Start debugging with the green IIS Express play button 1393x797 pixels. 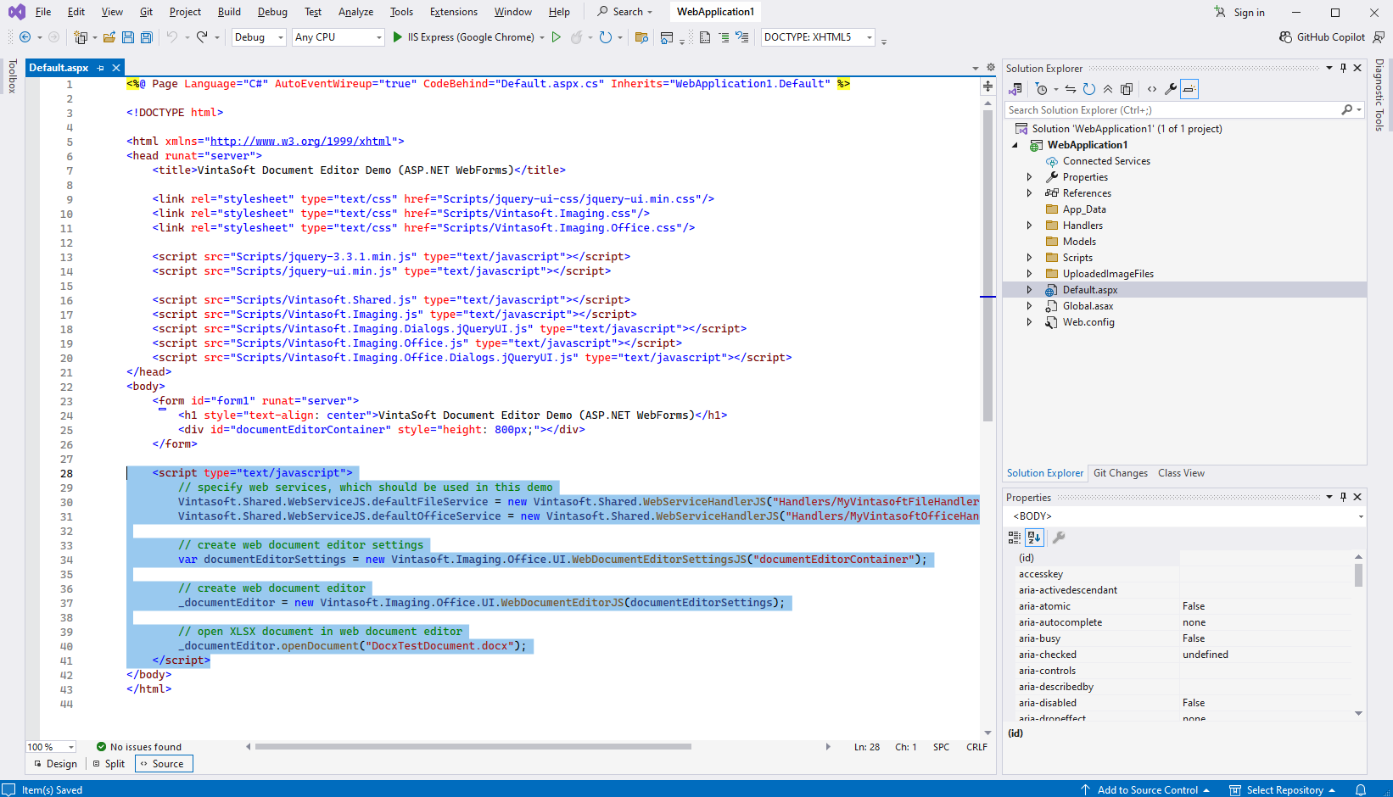(x=398, y=37)
